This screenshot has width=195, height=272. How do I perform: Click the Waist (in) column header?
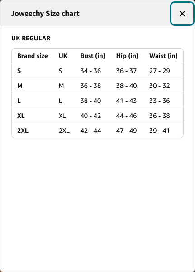click(x=163, y=56)
